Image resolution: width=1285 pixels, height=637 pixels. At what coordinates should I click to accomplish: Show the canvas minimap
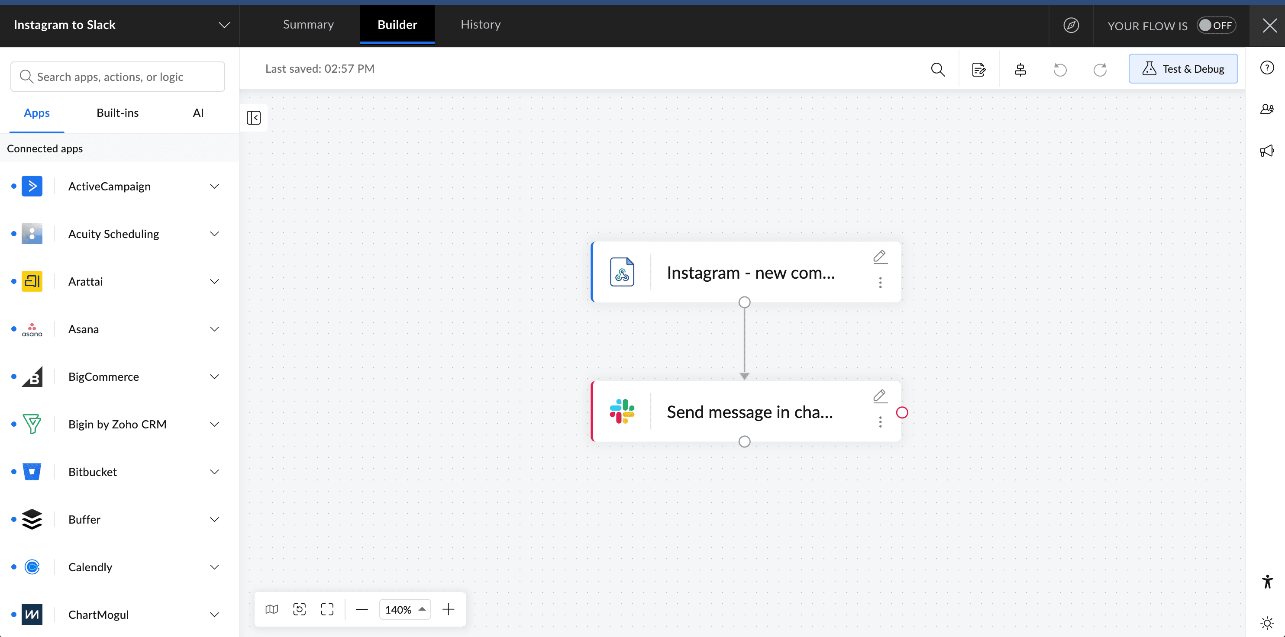(272, 609)
